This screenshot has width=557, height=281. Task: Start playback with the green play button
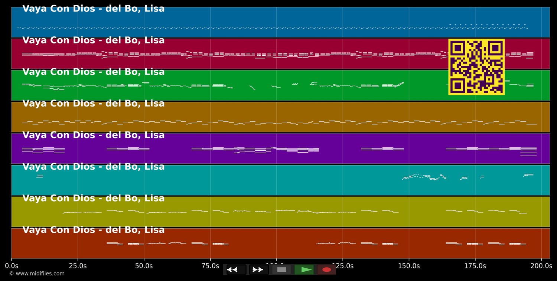(x=304, y=269)
